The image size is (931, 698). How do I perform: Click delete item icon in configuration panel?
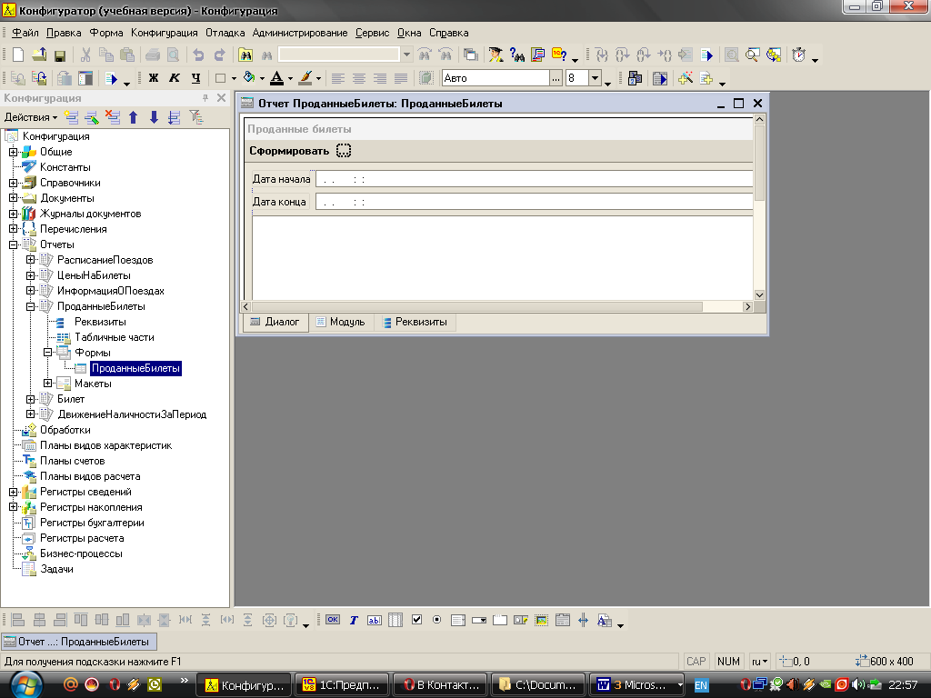point(113,117)
